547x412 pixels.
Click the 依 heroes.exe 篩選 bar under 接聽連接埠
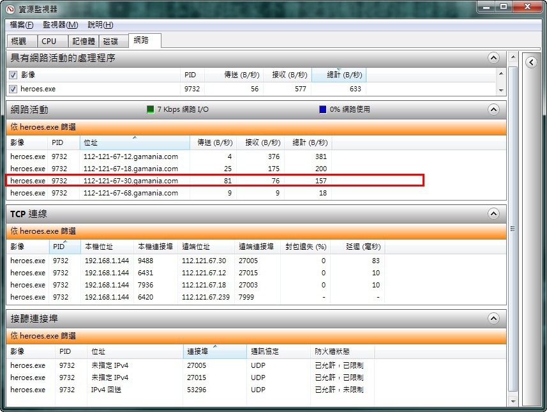pos(256,336)
